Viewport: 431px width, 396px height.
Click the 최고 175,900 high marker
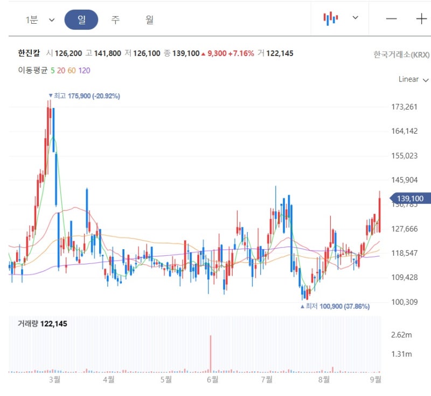click(x=85, y=96)
